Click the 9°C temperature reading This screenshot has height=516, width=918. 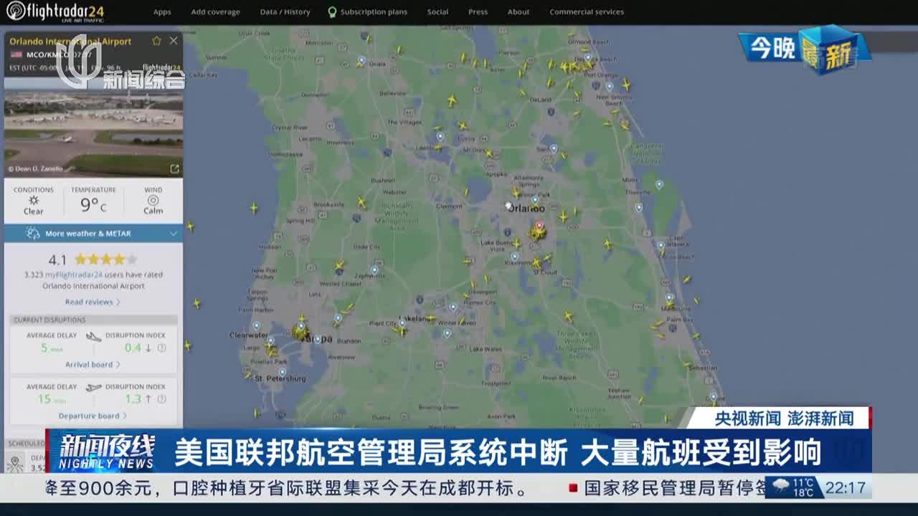(x=93, y=205)
